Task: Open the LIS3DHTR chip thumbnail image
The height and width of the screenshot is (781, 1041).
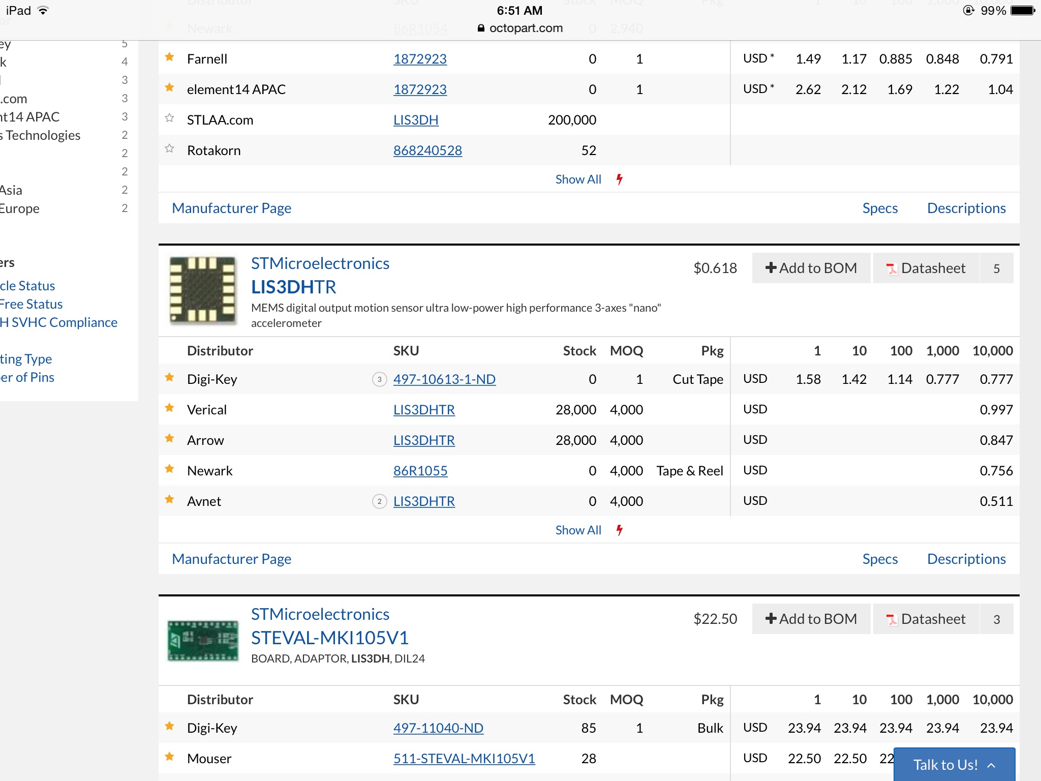Action: pyautogui.click(x=203, y=290)
